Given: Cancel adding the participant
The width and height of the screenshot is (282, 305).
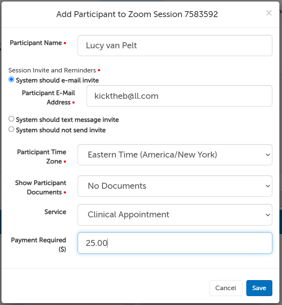Looking at the screenshot, I should tap(226, 288).
